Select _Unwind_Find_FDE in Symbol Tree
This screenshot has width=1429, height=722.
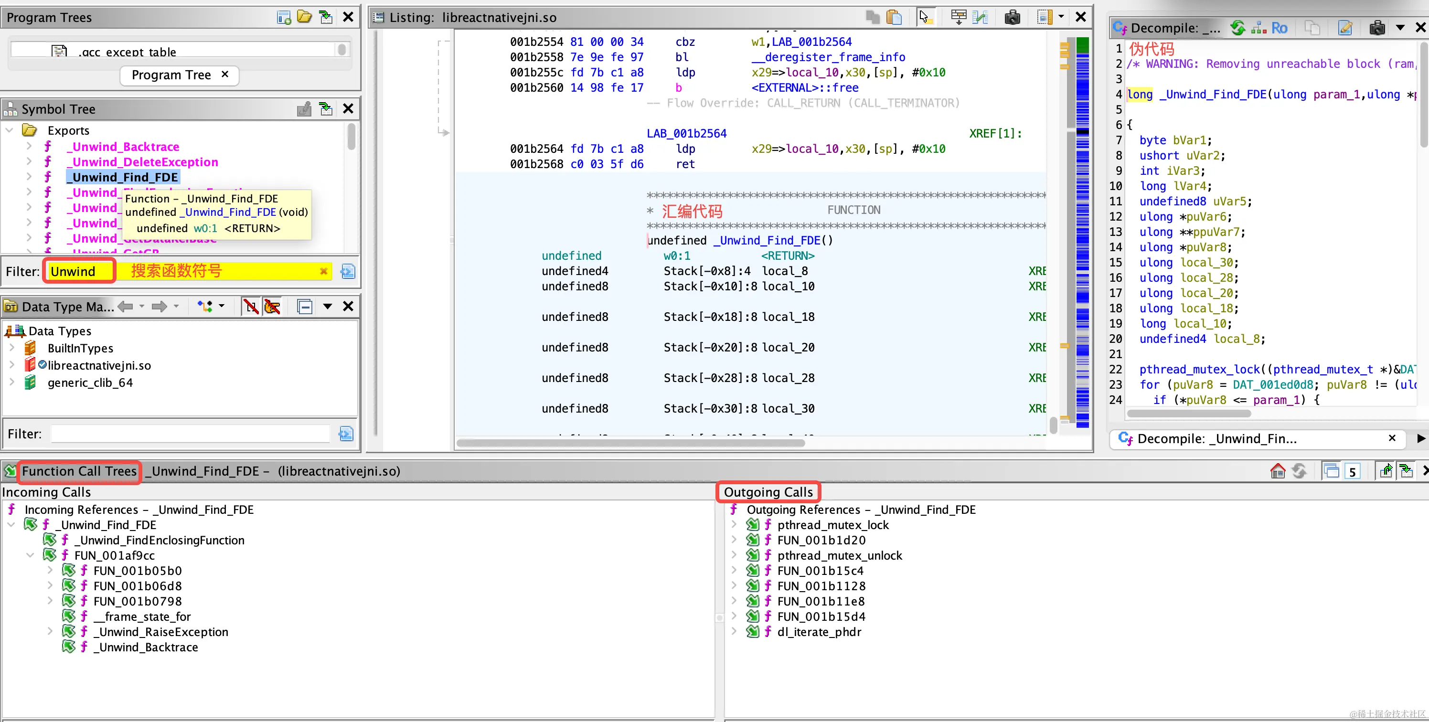tap(123, 177)
